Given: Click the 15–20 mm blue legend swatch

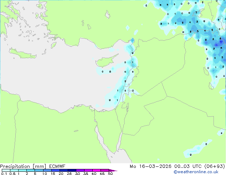Looking at the screenshot, I should click(x=55, y=170).
